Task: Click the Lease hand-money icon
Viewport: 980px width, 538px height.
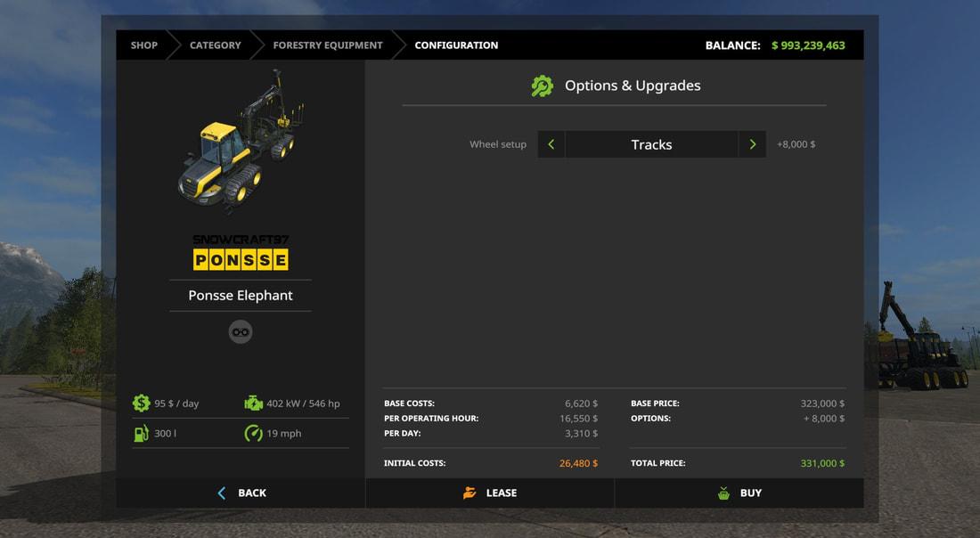Action: tap(470, 493)
